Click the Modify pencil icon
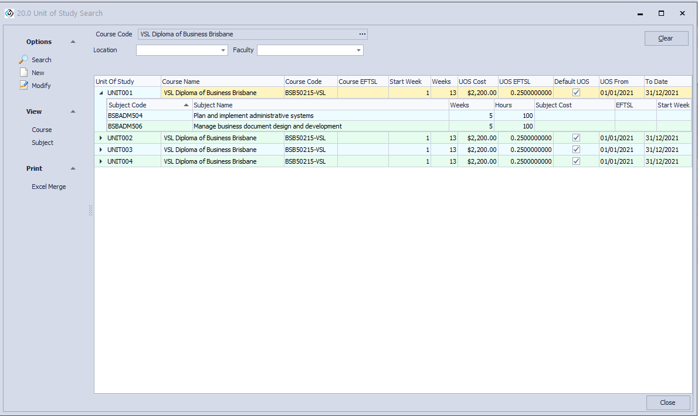This screenshot has width=698, height=416. coord(23,86)
